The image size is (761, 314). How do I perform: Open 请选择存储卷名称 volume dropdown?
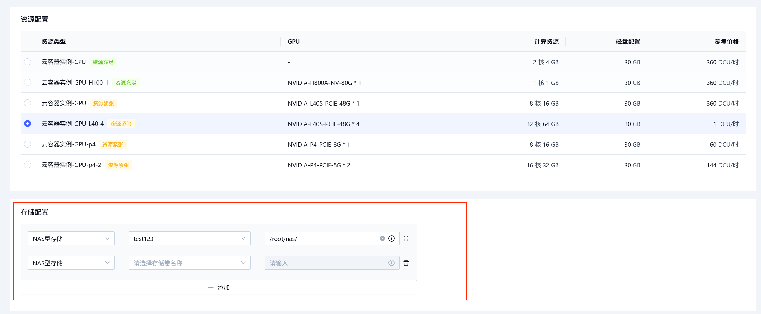189,263
